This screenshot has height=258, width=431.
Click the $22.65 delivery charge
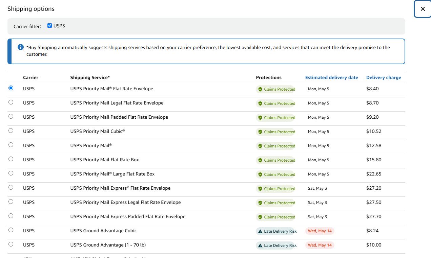point(374,174)
